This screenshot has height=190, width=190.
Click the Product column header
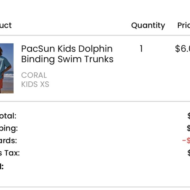(x=6, y=25)
